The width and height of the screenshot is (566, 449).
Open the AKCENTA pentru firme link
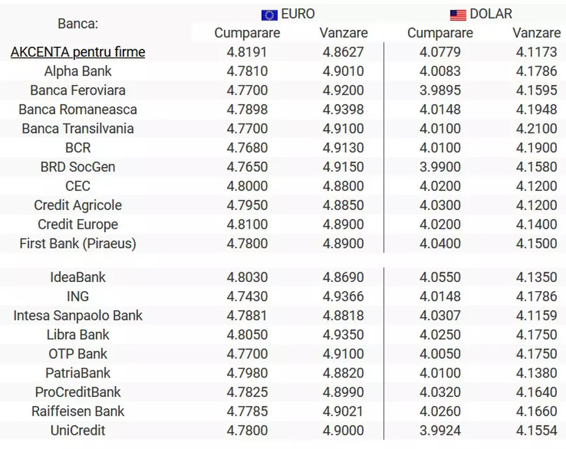[x=78, y=52]
